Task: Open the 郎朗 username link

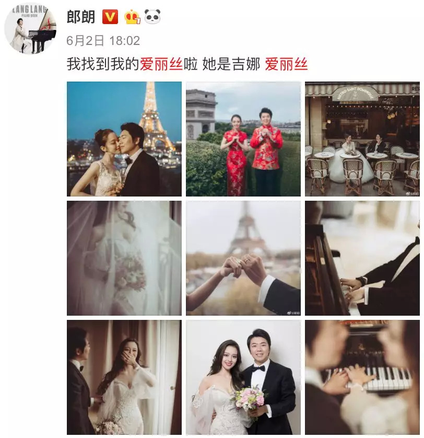Action: 81,17
